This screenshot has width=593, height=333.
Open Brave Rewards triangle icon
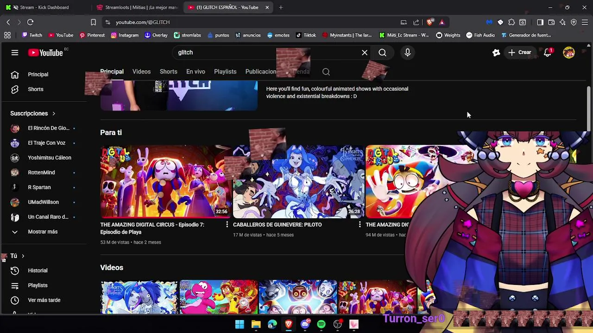click(x=442, y=22)
